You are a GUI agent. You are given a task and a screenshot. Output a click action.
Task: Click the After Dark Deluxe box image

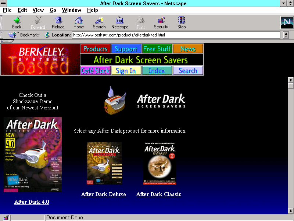104,163
